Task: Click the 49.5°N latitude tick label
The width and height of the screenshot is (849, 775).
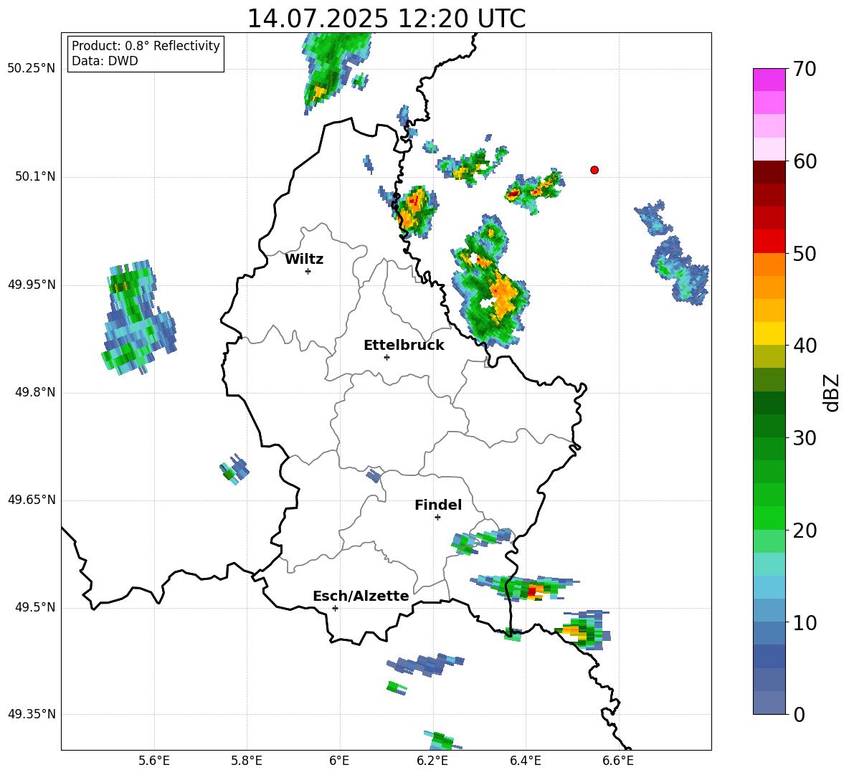Action: click(35, 607)
